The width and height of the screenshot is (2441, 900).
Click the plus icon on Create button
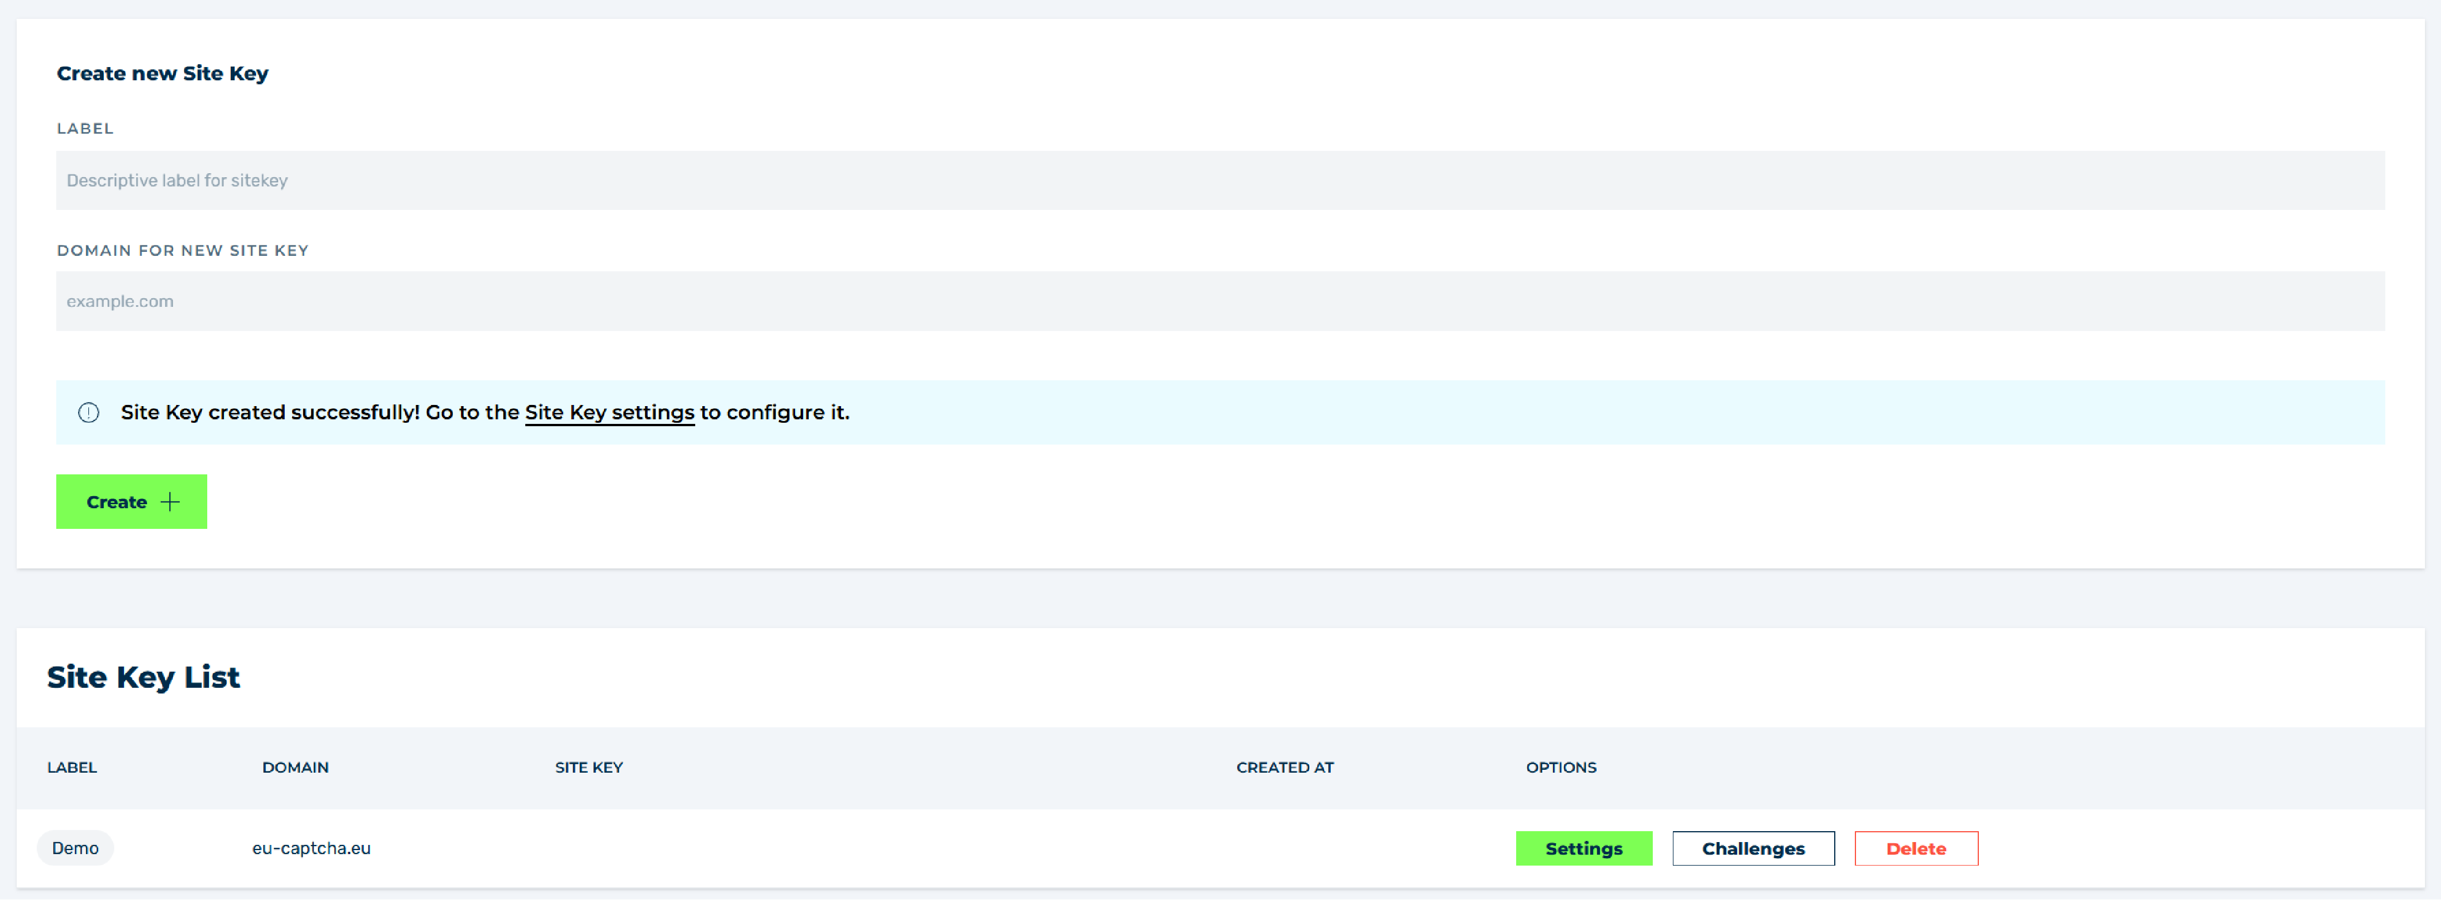click(169, 501)
